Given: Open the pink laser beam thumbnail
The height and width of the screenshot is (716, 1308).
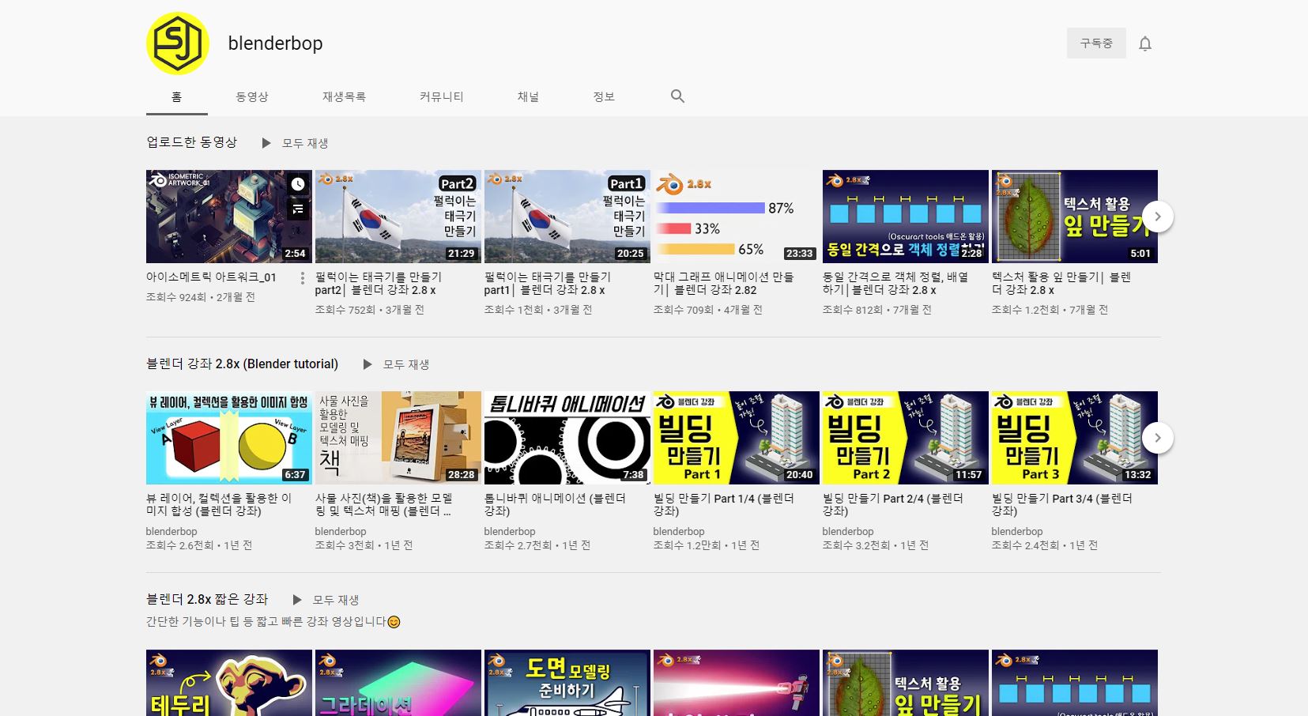Looking at the screenshot, I should (x=737, y=683).
